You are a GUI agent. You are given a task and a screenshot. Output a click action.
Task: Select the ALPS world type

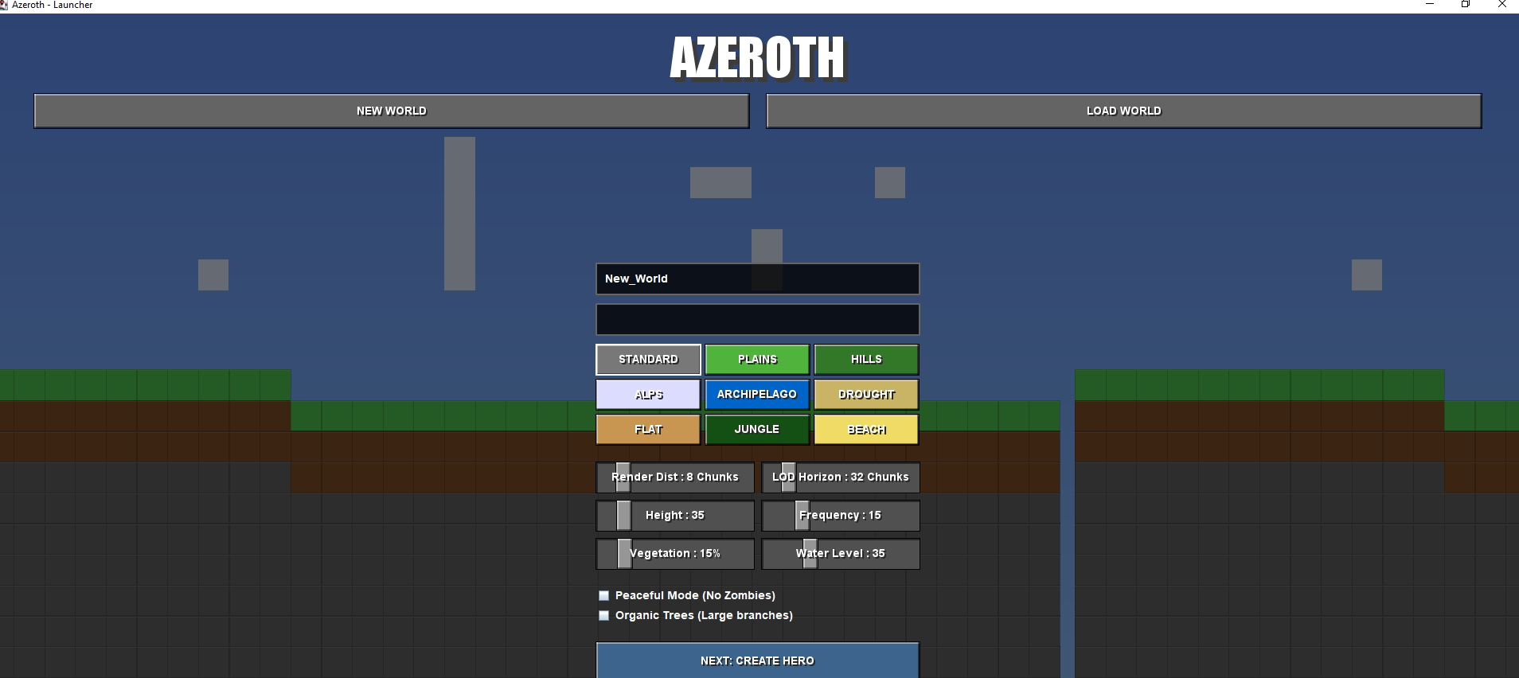coord(648,394)
